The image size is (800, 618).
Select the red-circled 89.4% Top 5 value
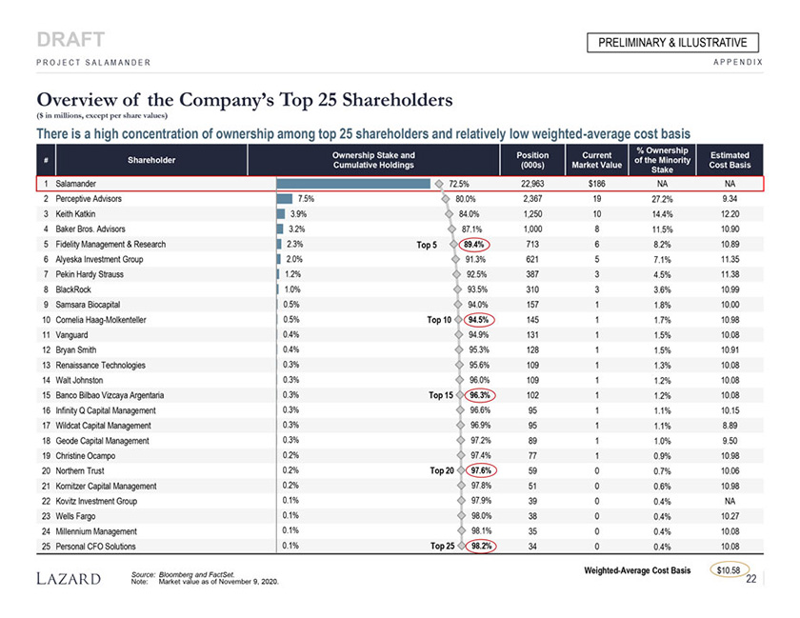point(475,245)
